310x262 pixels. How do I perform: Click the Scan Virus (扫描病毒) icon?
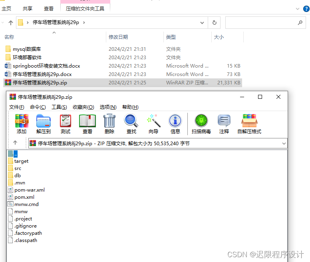(201, 121)
